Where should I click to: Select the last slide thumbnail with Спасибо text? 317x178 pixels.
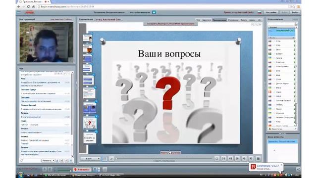tap(90, 138)
